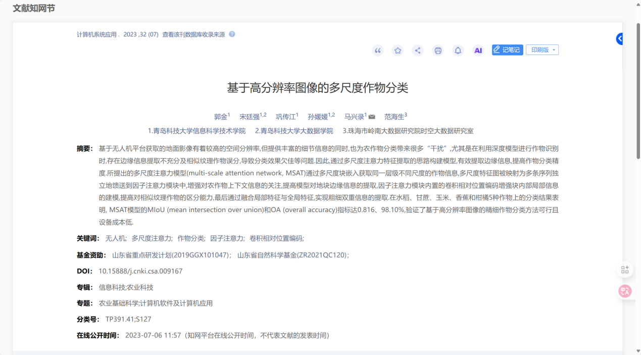Click the bell alert icon
Screen dimensions: 641x355
[x=458, y=50]
